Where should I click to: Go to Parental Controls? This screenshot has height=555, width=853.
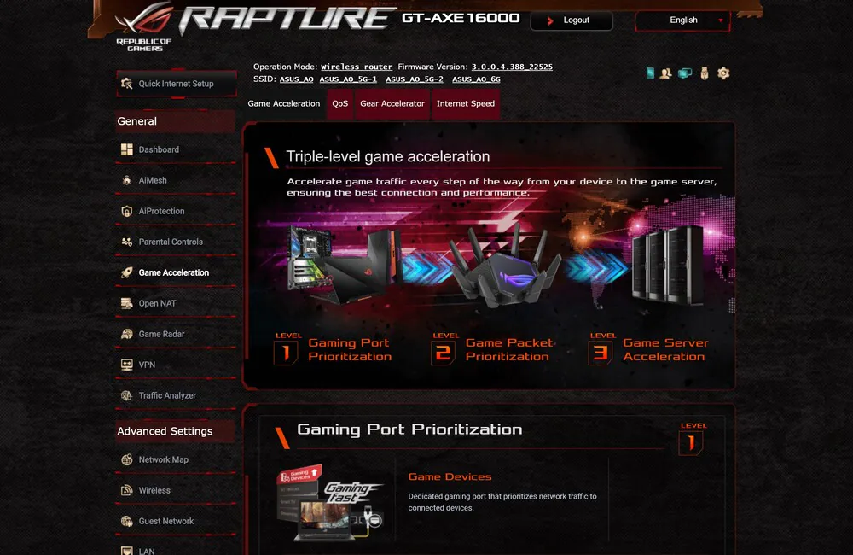(176, 242)
